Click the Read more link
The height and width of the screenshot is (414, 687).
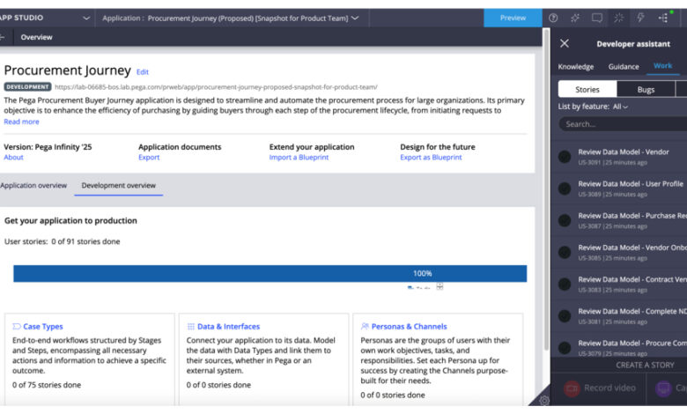coord(22,122)
